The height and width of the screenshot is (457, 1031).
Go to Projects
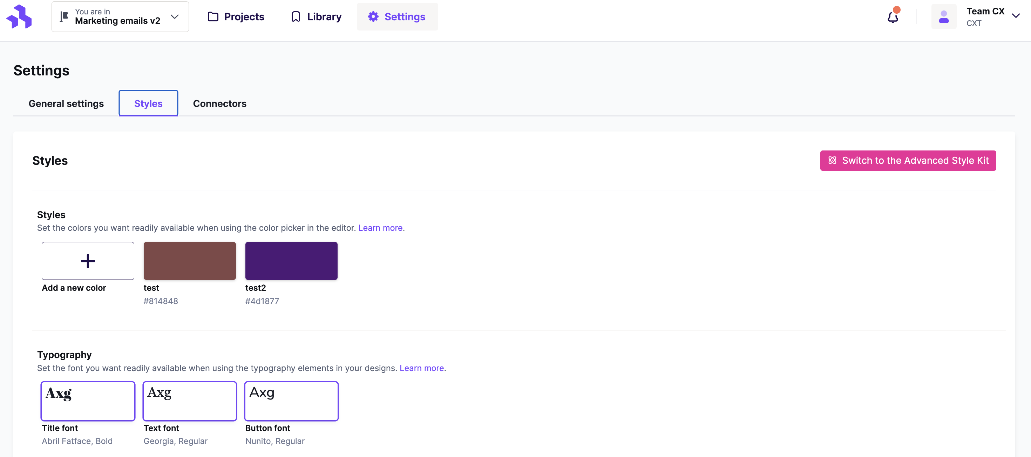[x=236, y=16]
